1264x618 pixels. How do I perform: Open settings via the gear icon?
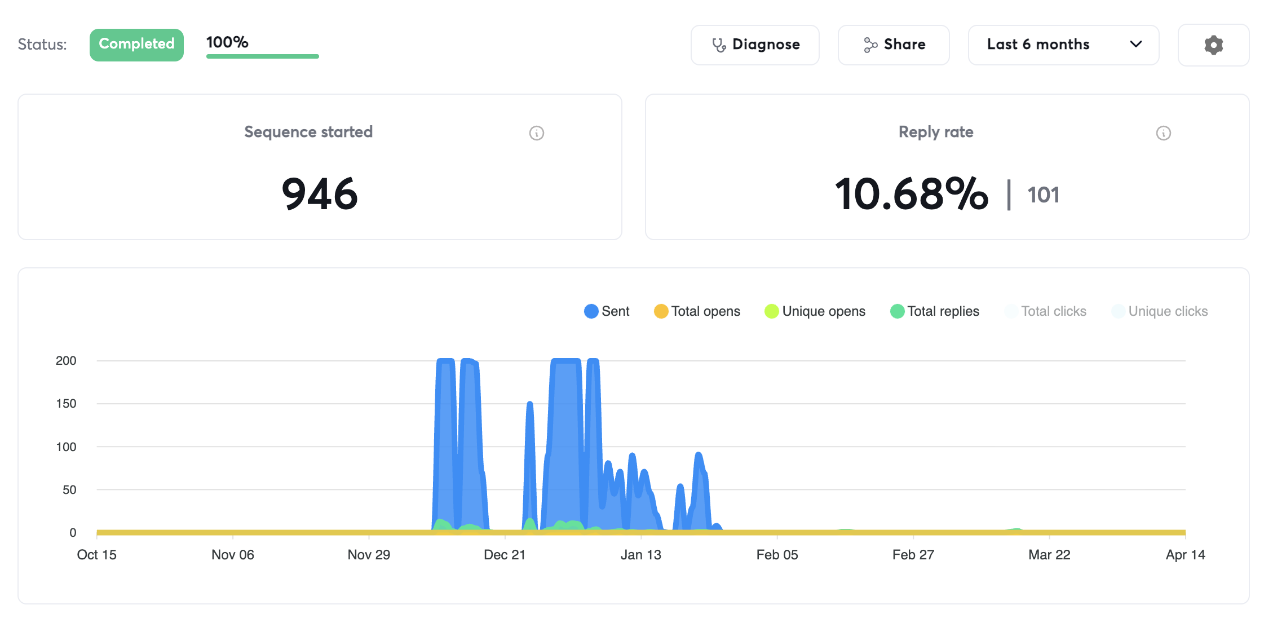(1213, 45)
